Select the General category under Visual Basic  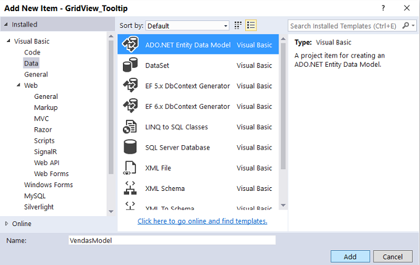36,74
